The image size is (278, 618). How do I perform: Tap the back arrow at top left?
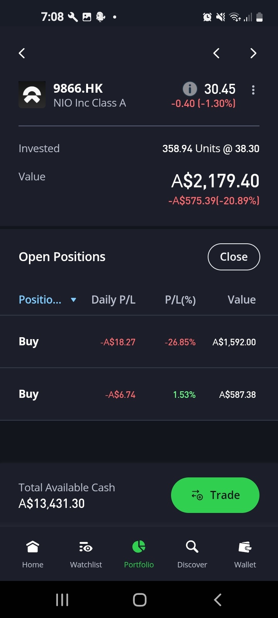coord(22,53)
